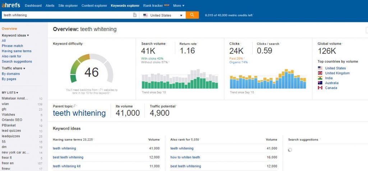Viewport: 368px width, 171px height.
Task: Open the country dropdown showing United States
Action: tap(162, 15)
